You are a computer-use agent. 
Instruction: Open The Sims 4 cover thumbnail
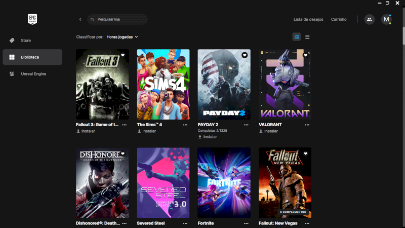click(x=163, y=84)
